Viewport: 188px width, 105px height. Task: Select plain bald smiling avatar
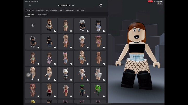[98, 58]
